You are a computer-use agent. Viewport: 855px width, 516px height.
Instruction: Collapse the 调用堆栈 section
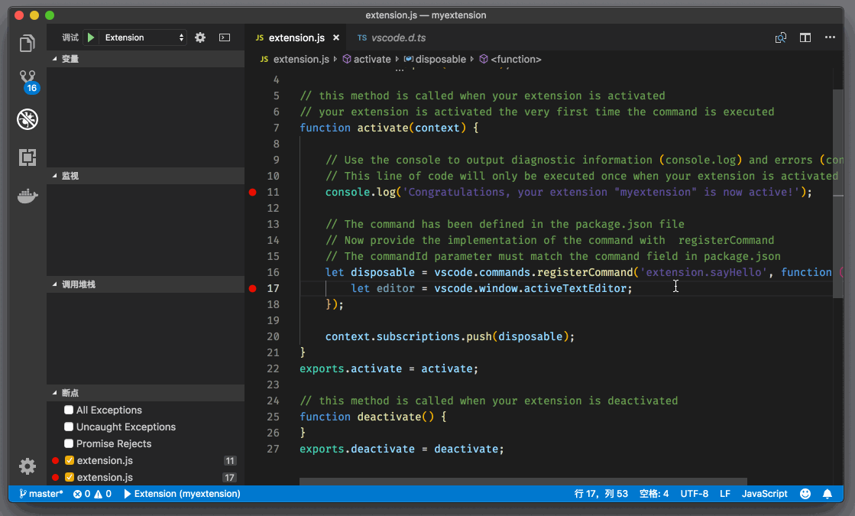pyautogui.click(x=78, y=284)
